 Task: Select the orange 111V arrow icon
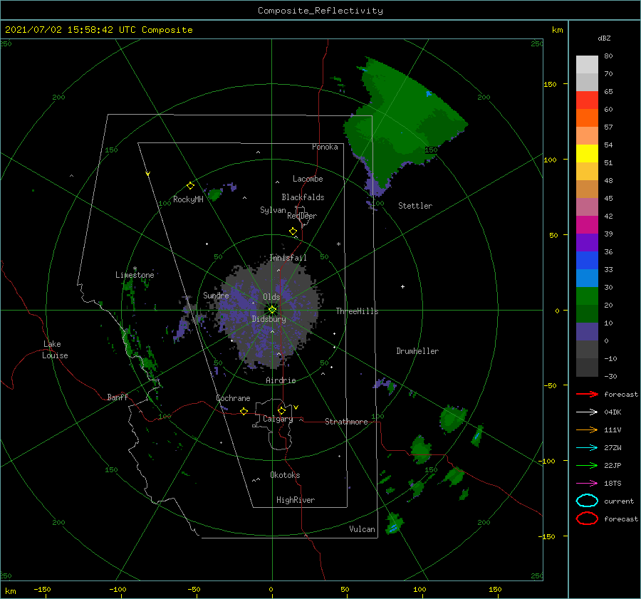[x=587, y=429]
